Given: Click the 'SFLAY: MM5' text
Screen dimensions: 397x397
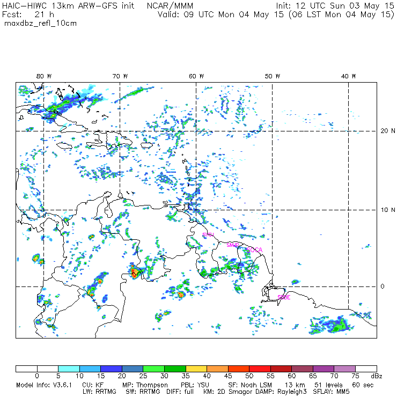Looking at the screenshot, I should (331, 392).
